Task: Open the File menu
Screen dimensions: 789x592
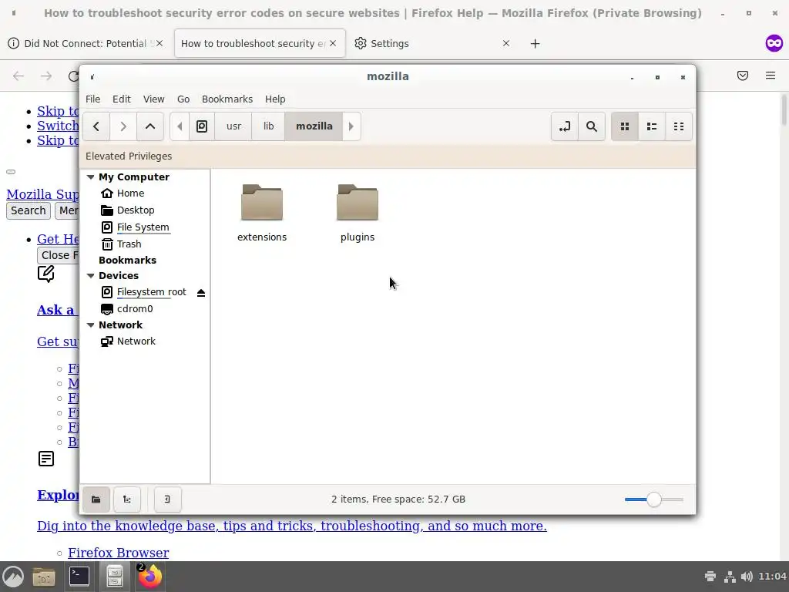Action: point(92,99)
